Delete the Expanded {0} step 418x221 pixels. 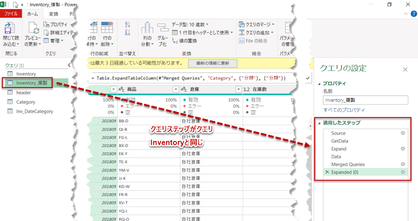click(x=327, y=172)
